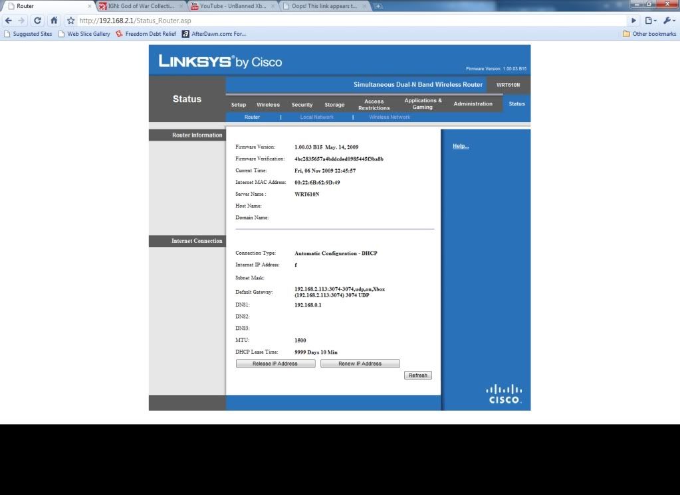680x495 pixels.
Task: Open the Web Slice Gallery bookmark
Action: [x=84, y=34]
